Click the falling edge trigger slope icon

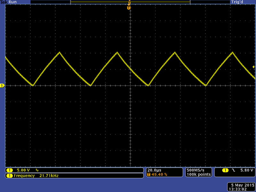(234, 170)
